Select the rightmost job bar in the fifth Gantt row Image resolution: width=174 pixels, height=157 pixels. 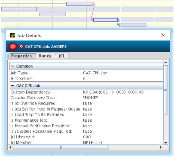pos(133,25)
